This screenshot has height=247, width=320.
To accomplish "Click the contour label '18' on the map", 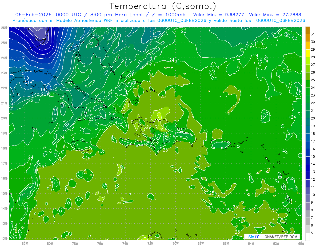I will 30,83.
